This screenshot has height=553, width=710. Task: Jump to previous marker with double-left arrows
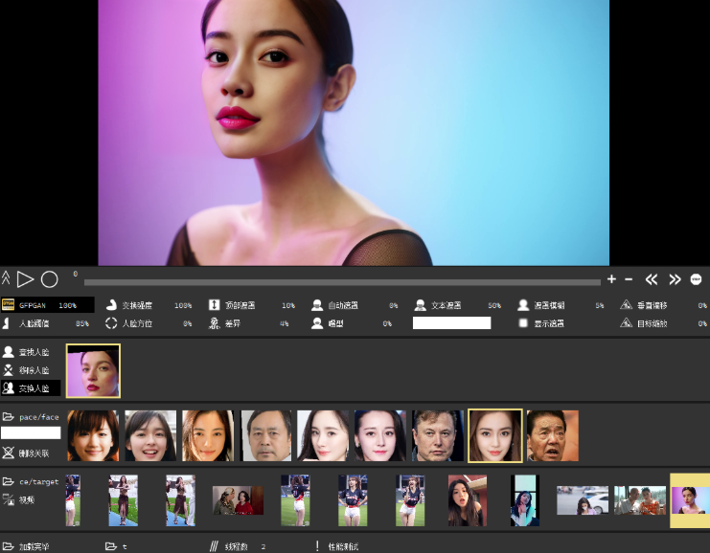coord(652,279)
